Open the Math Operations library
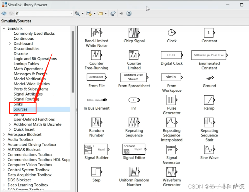This screenshot has width=249, height=192. (29, 69)
